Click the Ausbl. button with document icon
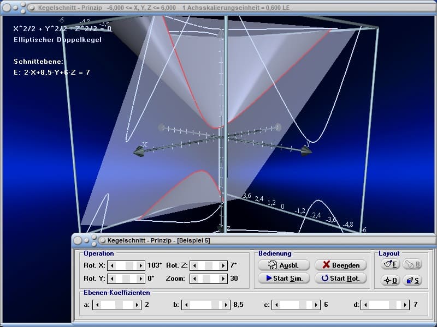 (x=284, y=265)
